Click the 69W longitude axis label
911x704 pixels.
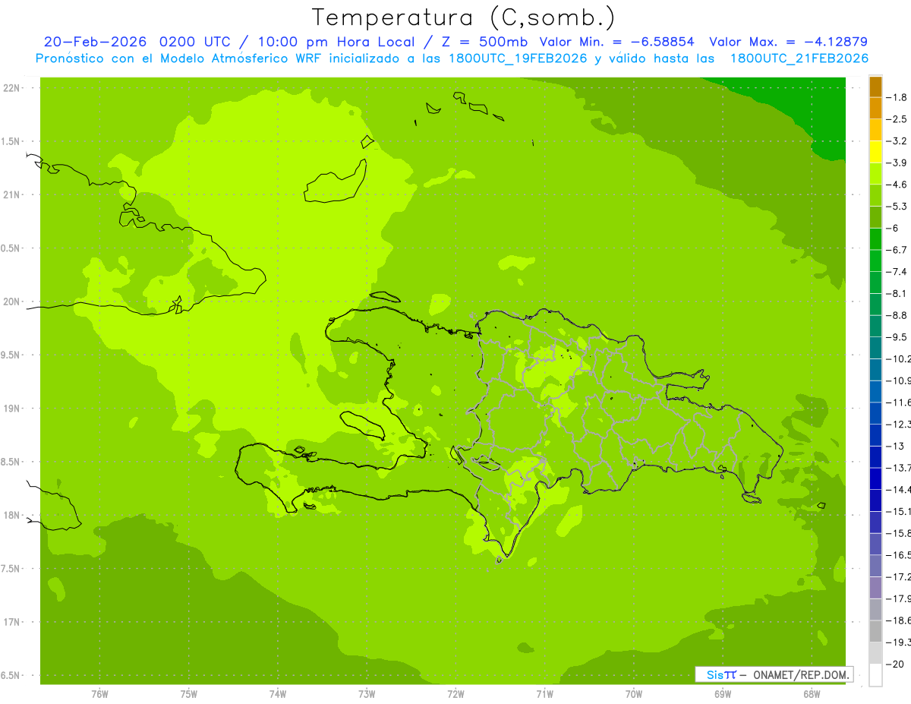[723, 694]
